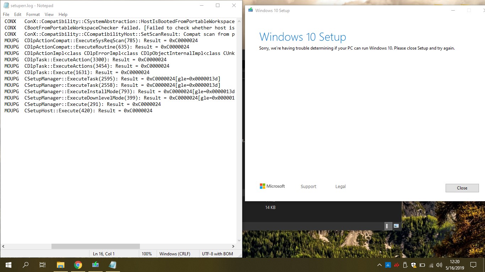This screenshot has width=485, height=272.
Task: Click the 'Windows 10 Setup' heading
Action: point(303,37)
